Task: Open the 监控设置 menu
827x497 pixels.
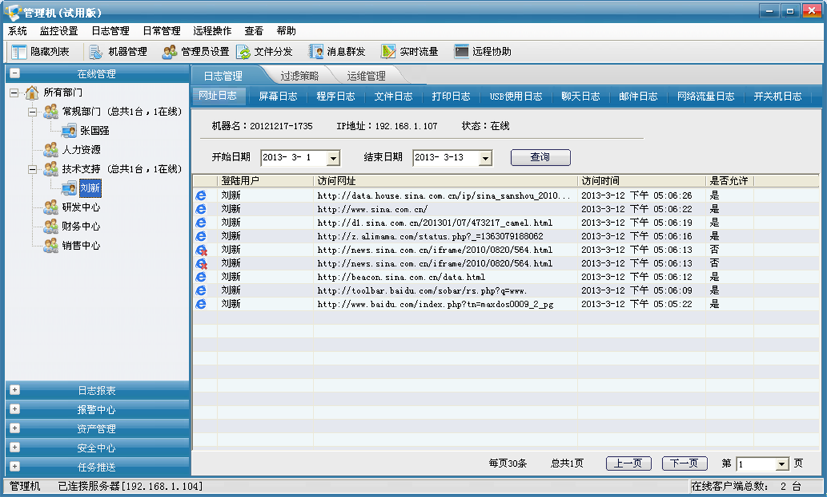Action: click(x=59, y=30)
